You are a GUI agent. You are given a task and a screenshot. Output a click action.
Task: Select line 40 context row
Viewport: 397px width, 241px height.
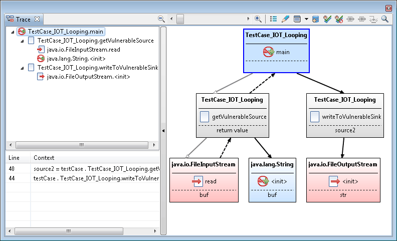coord(83,169)
